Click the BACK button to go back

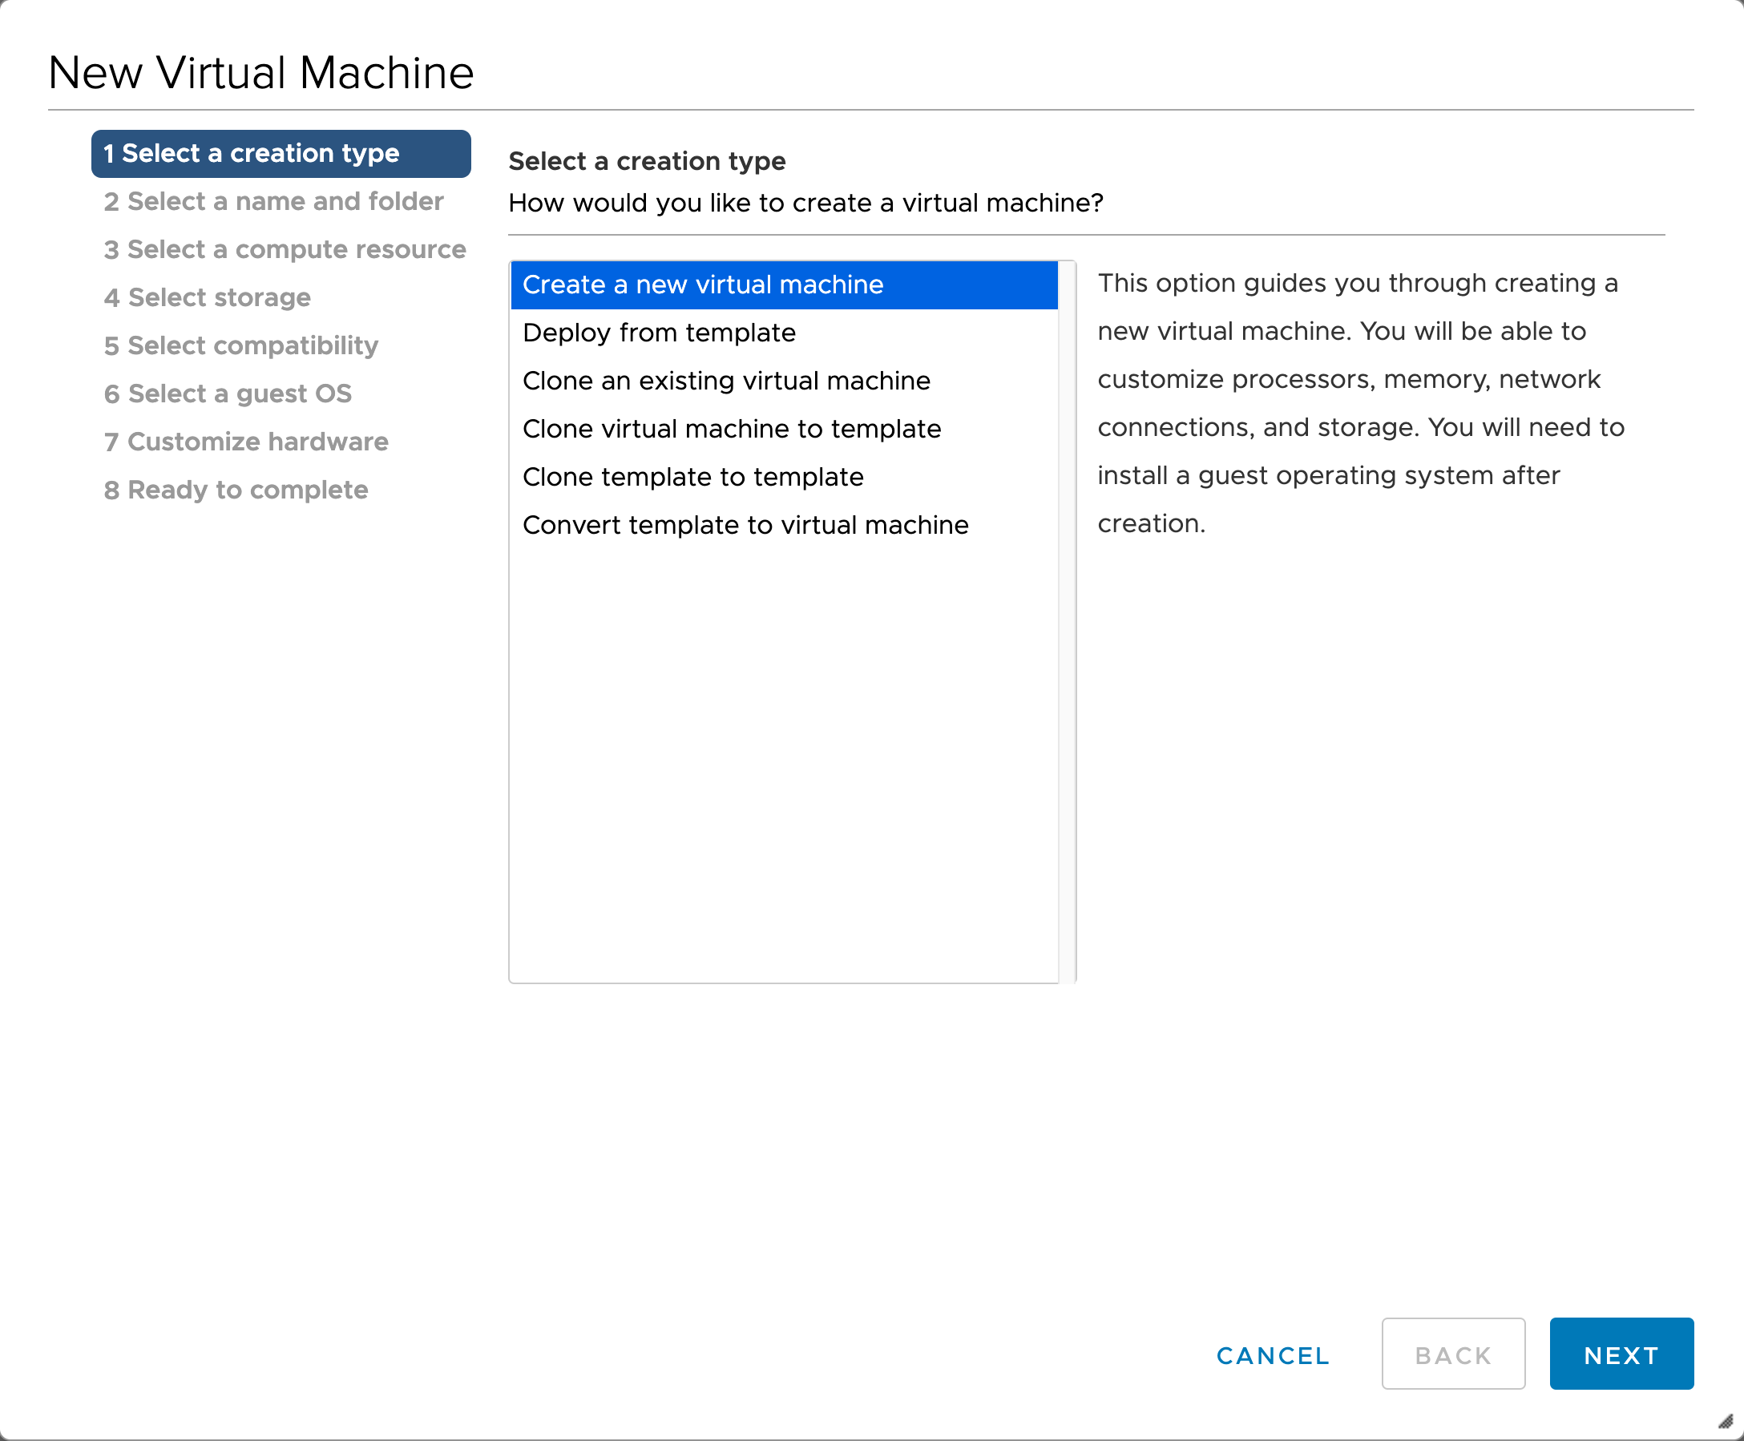[x=1453, y=1355]
